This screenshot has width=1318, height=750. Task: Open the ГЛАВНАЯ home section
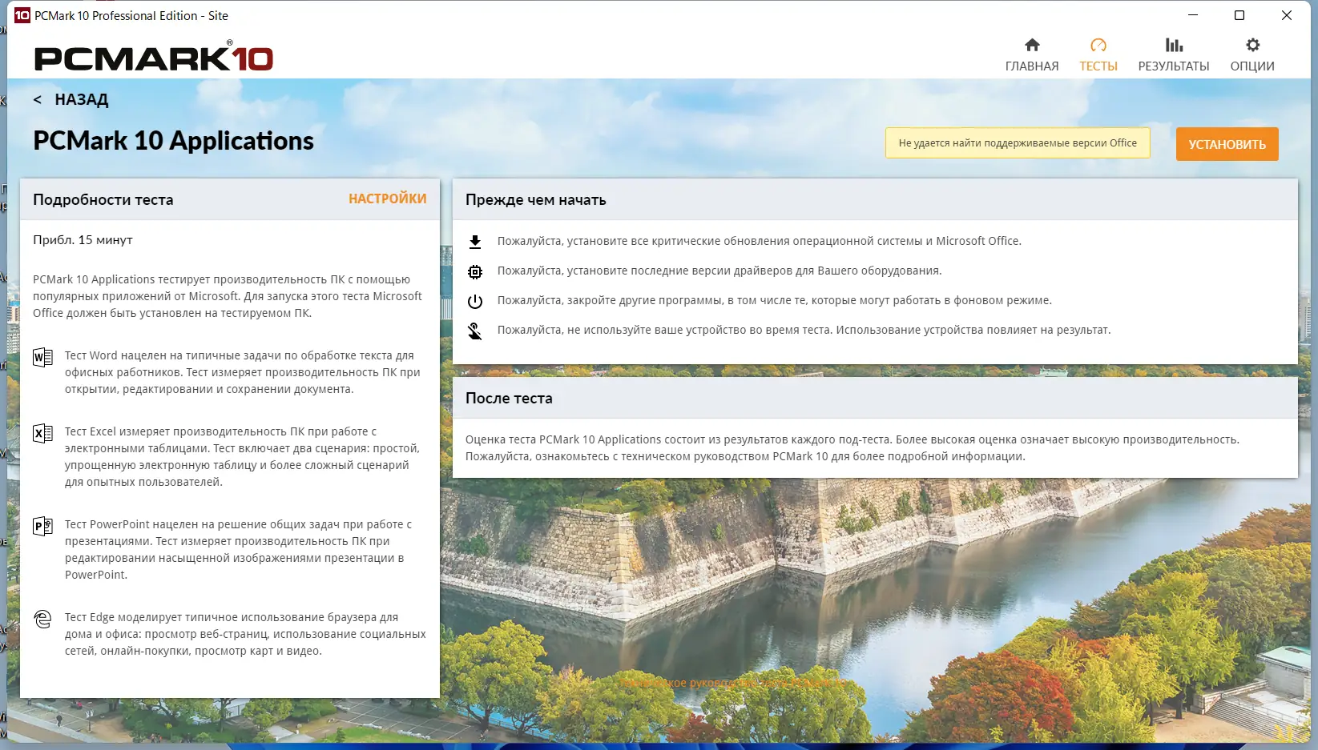click(1032, 55)
